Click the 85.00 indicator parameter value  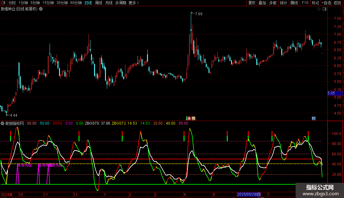click(x=183, y=123)
